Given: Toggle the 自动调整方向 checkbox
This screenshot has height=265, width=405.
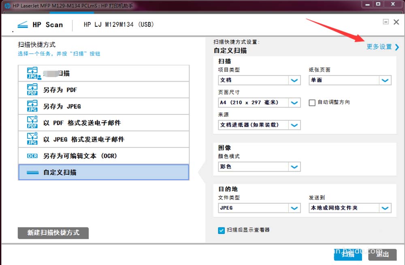Looking at the screenshot, I should [x=312, y=103].
